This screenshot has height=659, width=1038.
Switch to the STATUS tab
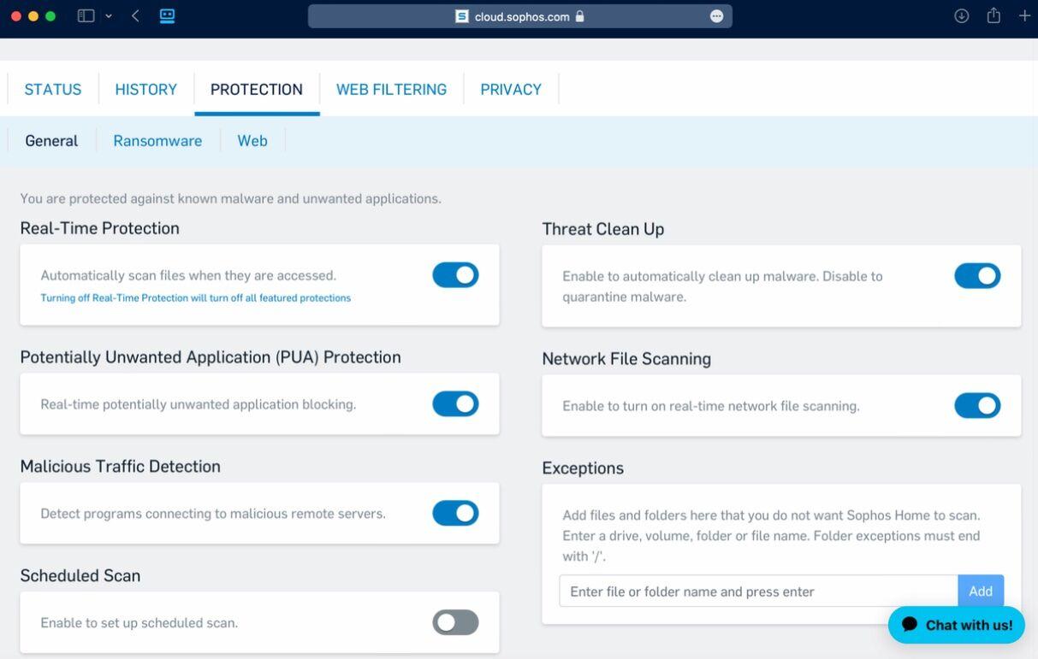pos(53,90)
